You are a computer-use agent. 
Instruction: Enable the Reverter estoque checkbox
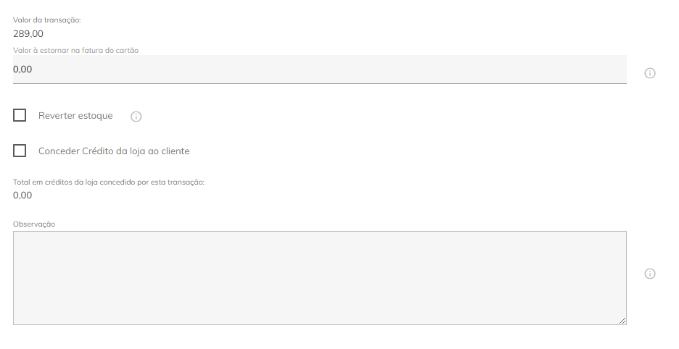20,115
